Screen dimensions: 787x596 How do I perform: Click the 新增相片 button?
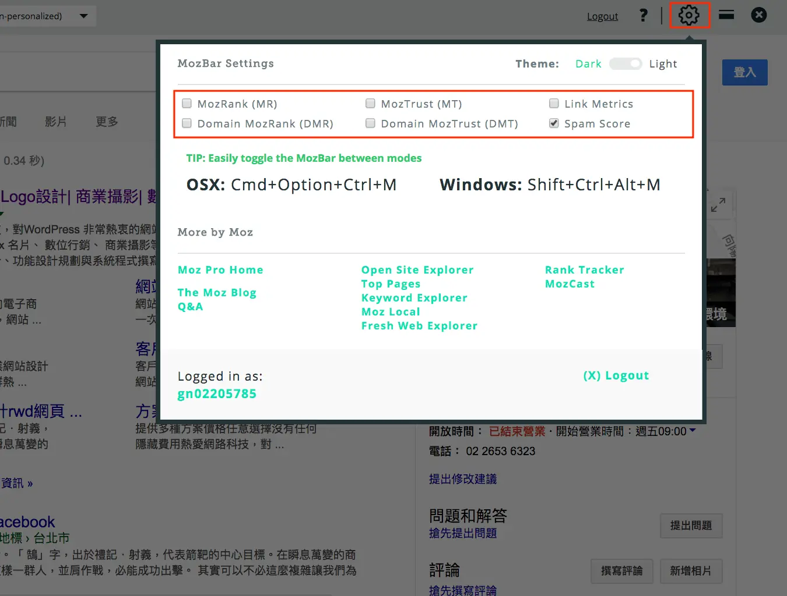(691, 571)
